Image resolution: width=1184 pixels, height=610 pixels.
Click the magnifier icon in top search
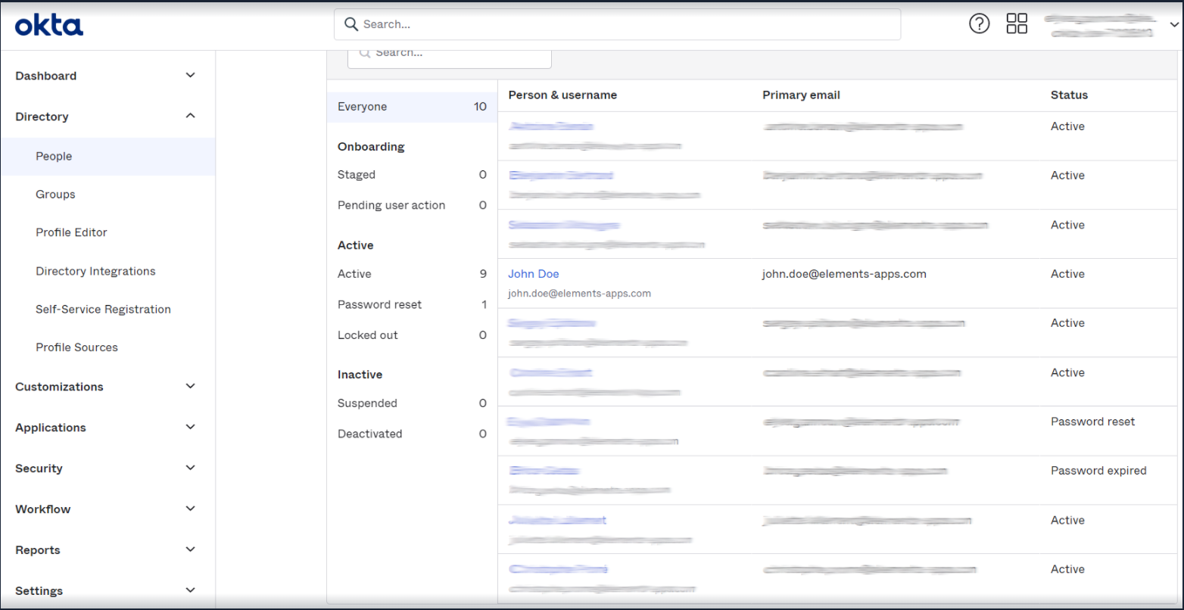coord(351,24)
